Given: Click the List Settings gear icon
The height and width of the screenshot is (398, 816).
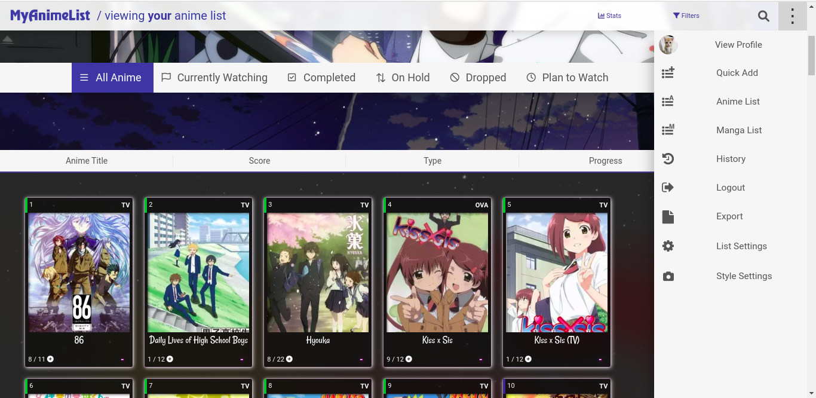Looking at the screenshot, I should (668, 246).
